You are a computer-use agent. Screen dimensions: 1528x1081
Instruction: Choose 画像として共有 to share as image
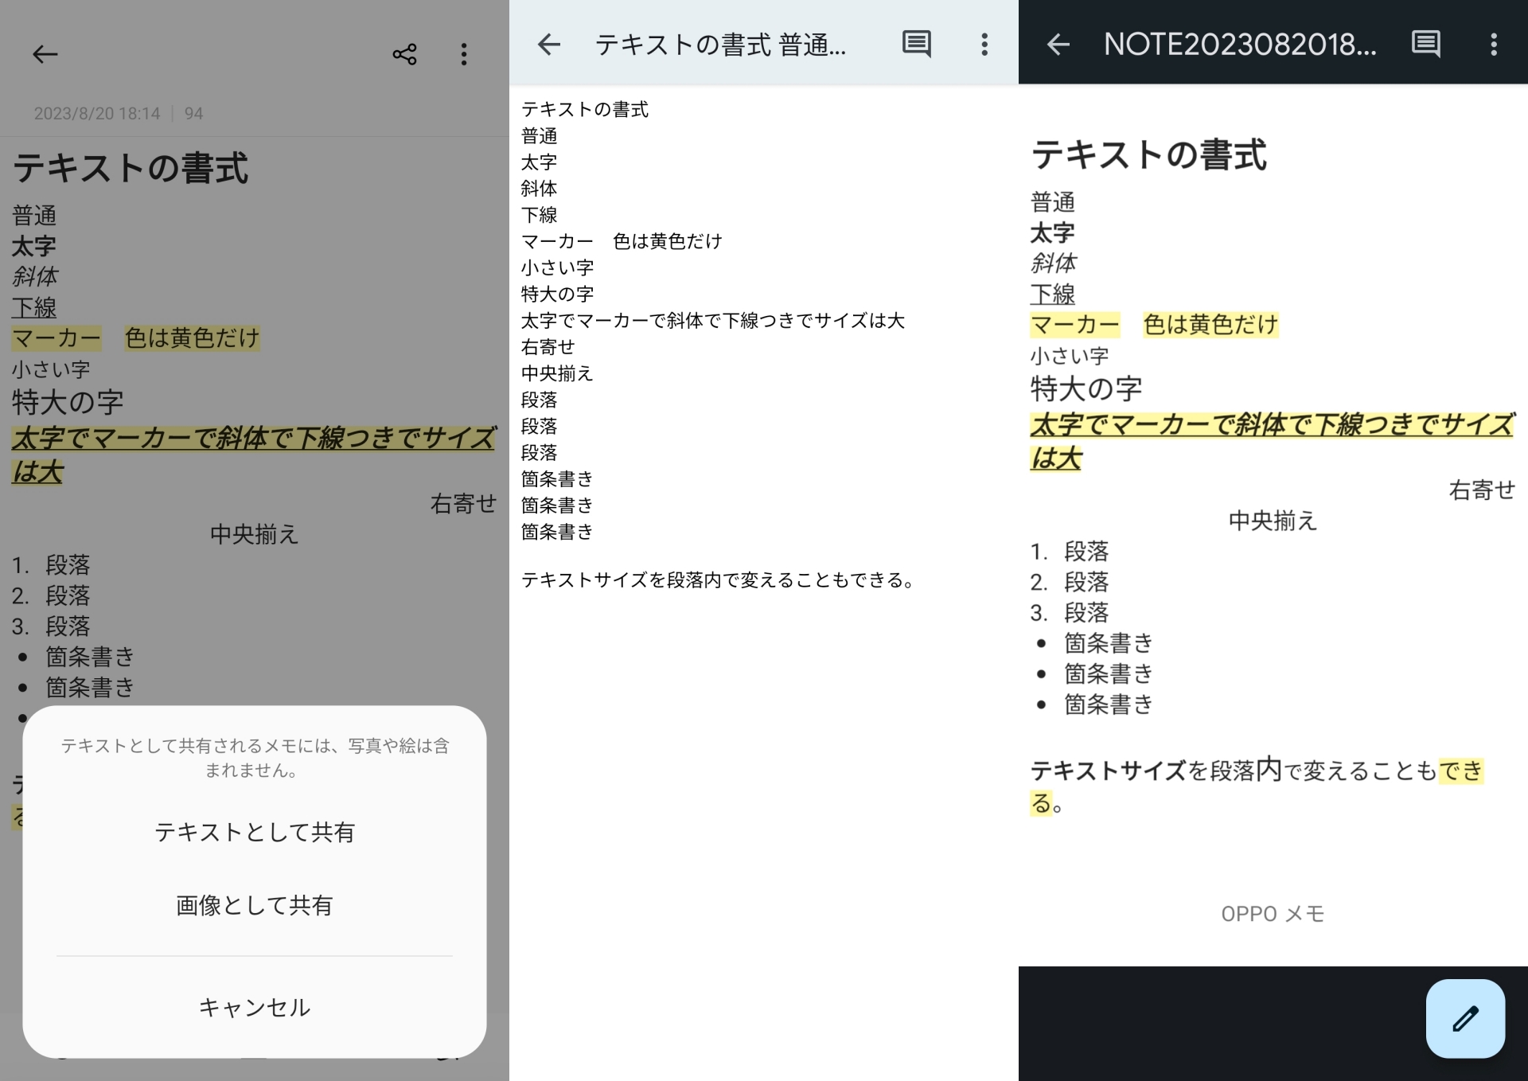253,904
